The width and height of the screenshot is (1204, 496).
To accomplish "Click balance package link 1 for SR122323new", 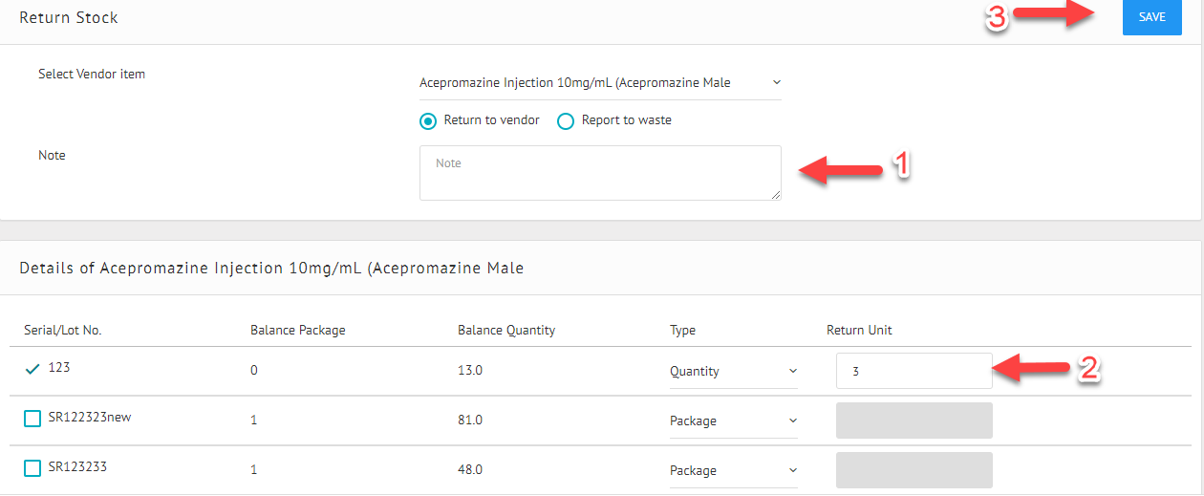I will [x=253, y=421].
